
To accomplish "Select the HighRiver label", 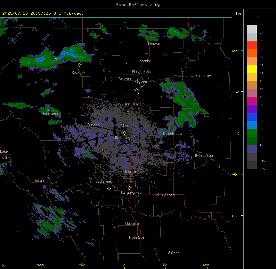I will pyautogui.click(x=138, y=237).
